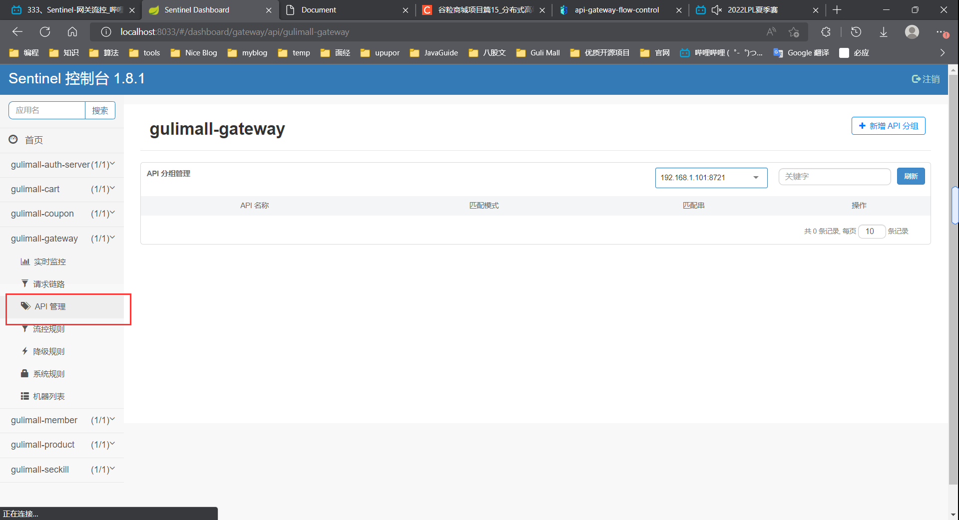Open browser settings and more menu
Viewport: 959px width, 520px height.
[942, 32]
